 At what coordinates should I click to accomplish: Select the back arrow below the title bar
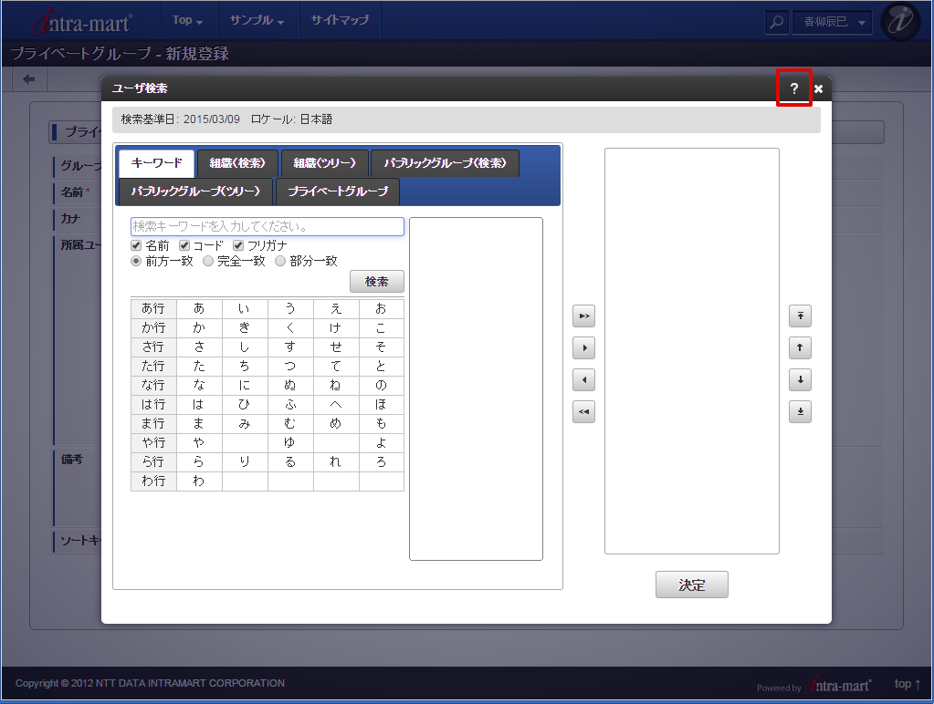[27, 78]
